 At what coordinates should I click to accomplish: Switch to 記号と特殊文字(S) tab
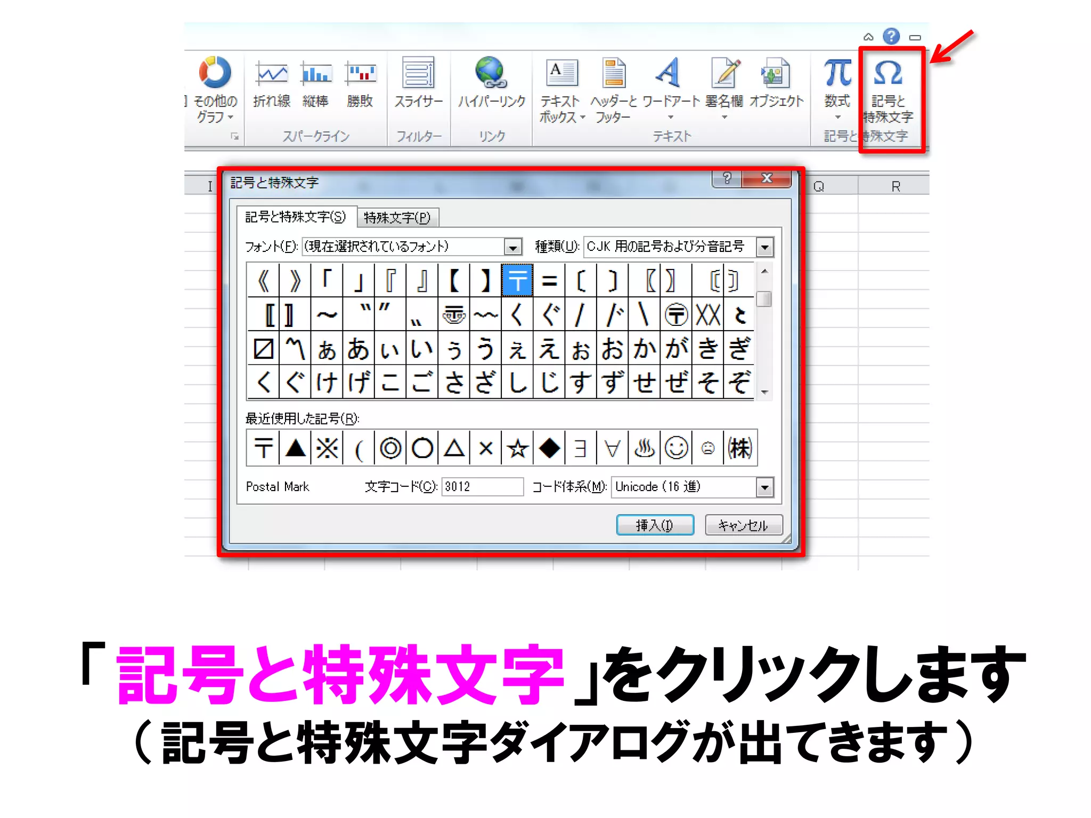(296, 217)
